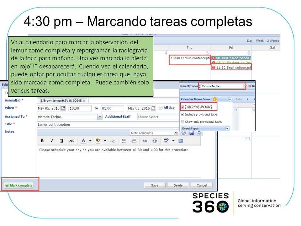Click the Title field Lemur contraception
This screenshot has height=226, width=301.
tap(108, 125)
